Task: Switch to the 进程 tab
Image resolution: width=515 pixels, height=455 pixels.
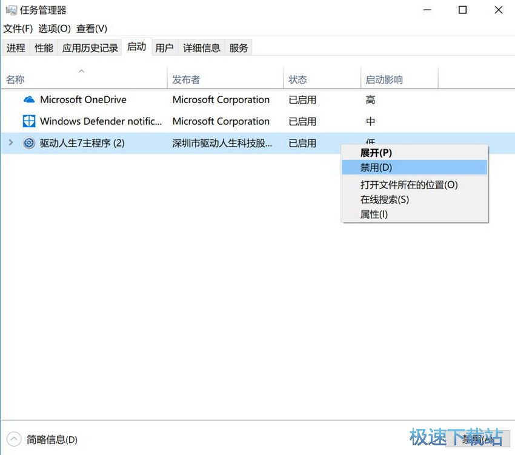Action: click(x=16, y=48)
